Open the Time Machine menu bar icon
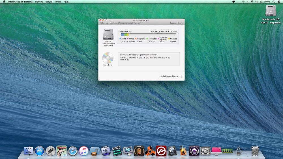Image resolution: width=283 pixels, height=159 pixels. tap(243, 2)
